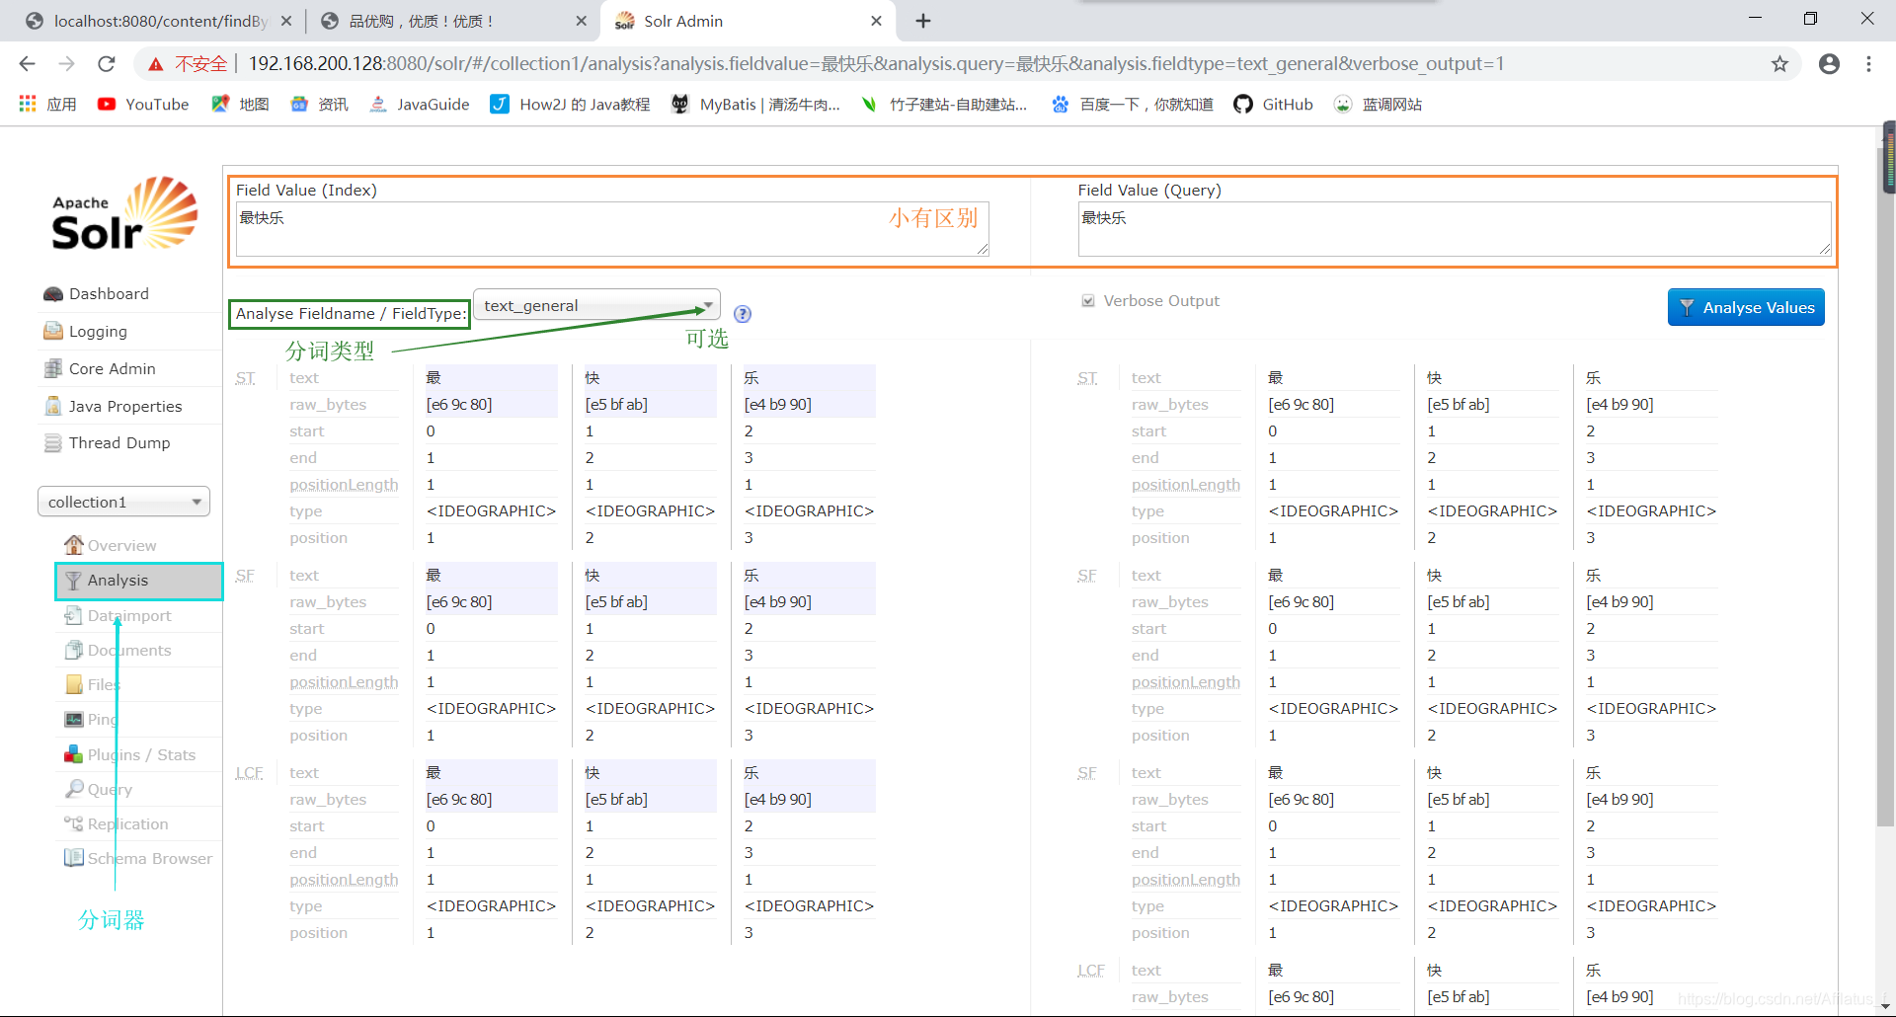Click the Analyse Values button
Image resolution: width=1896 pixels, height=1017 pixels.
tap(1746, 307)
